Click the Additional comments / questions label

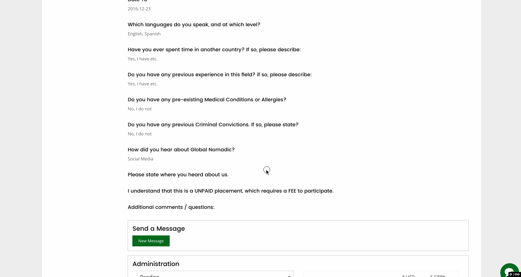(x=171, y=207)
